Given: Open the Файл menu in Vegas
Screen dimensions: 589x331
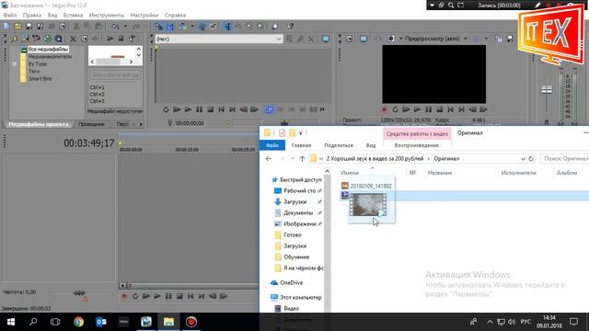Looking at the screenshot, I should (x=10, y=15).
